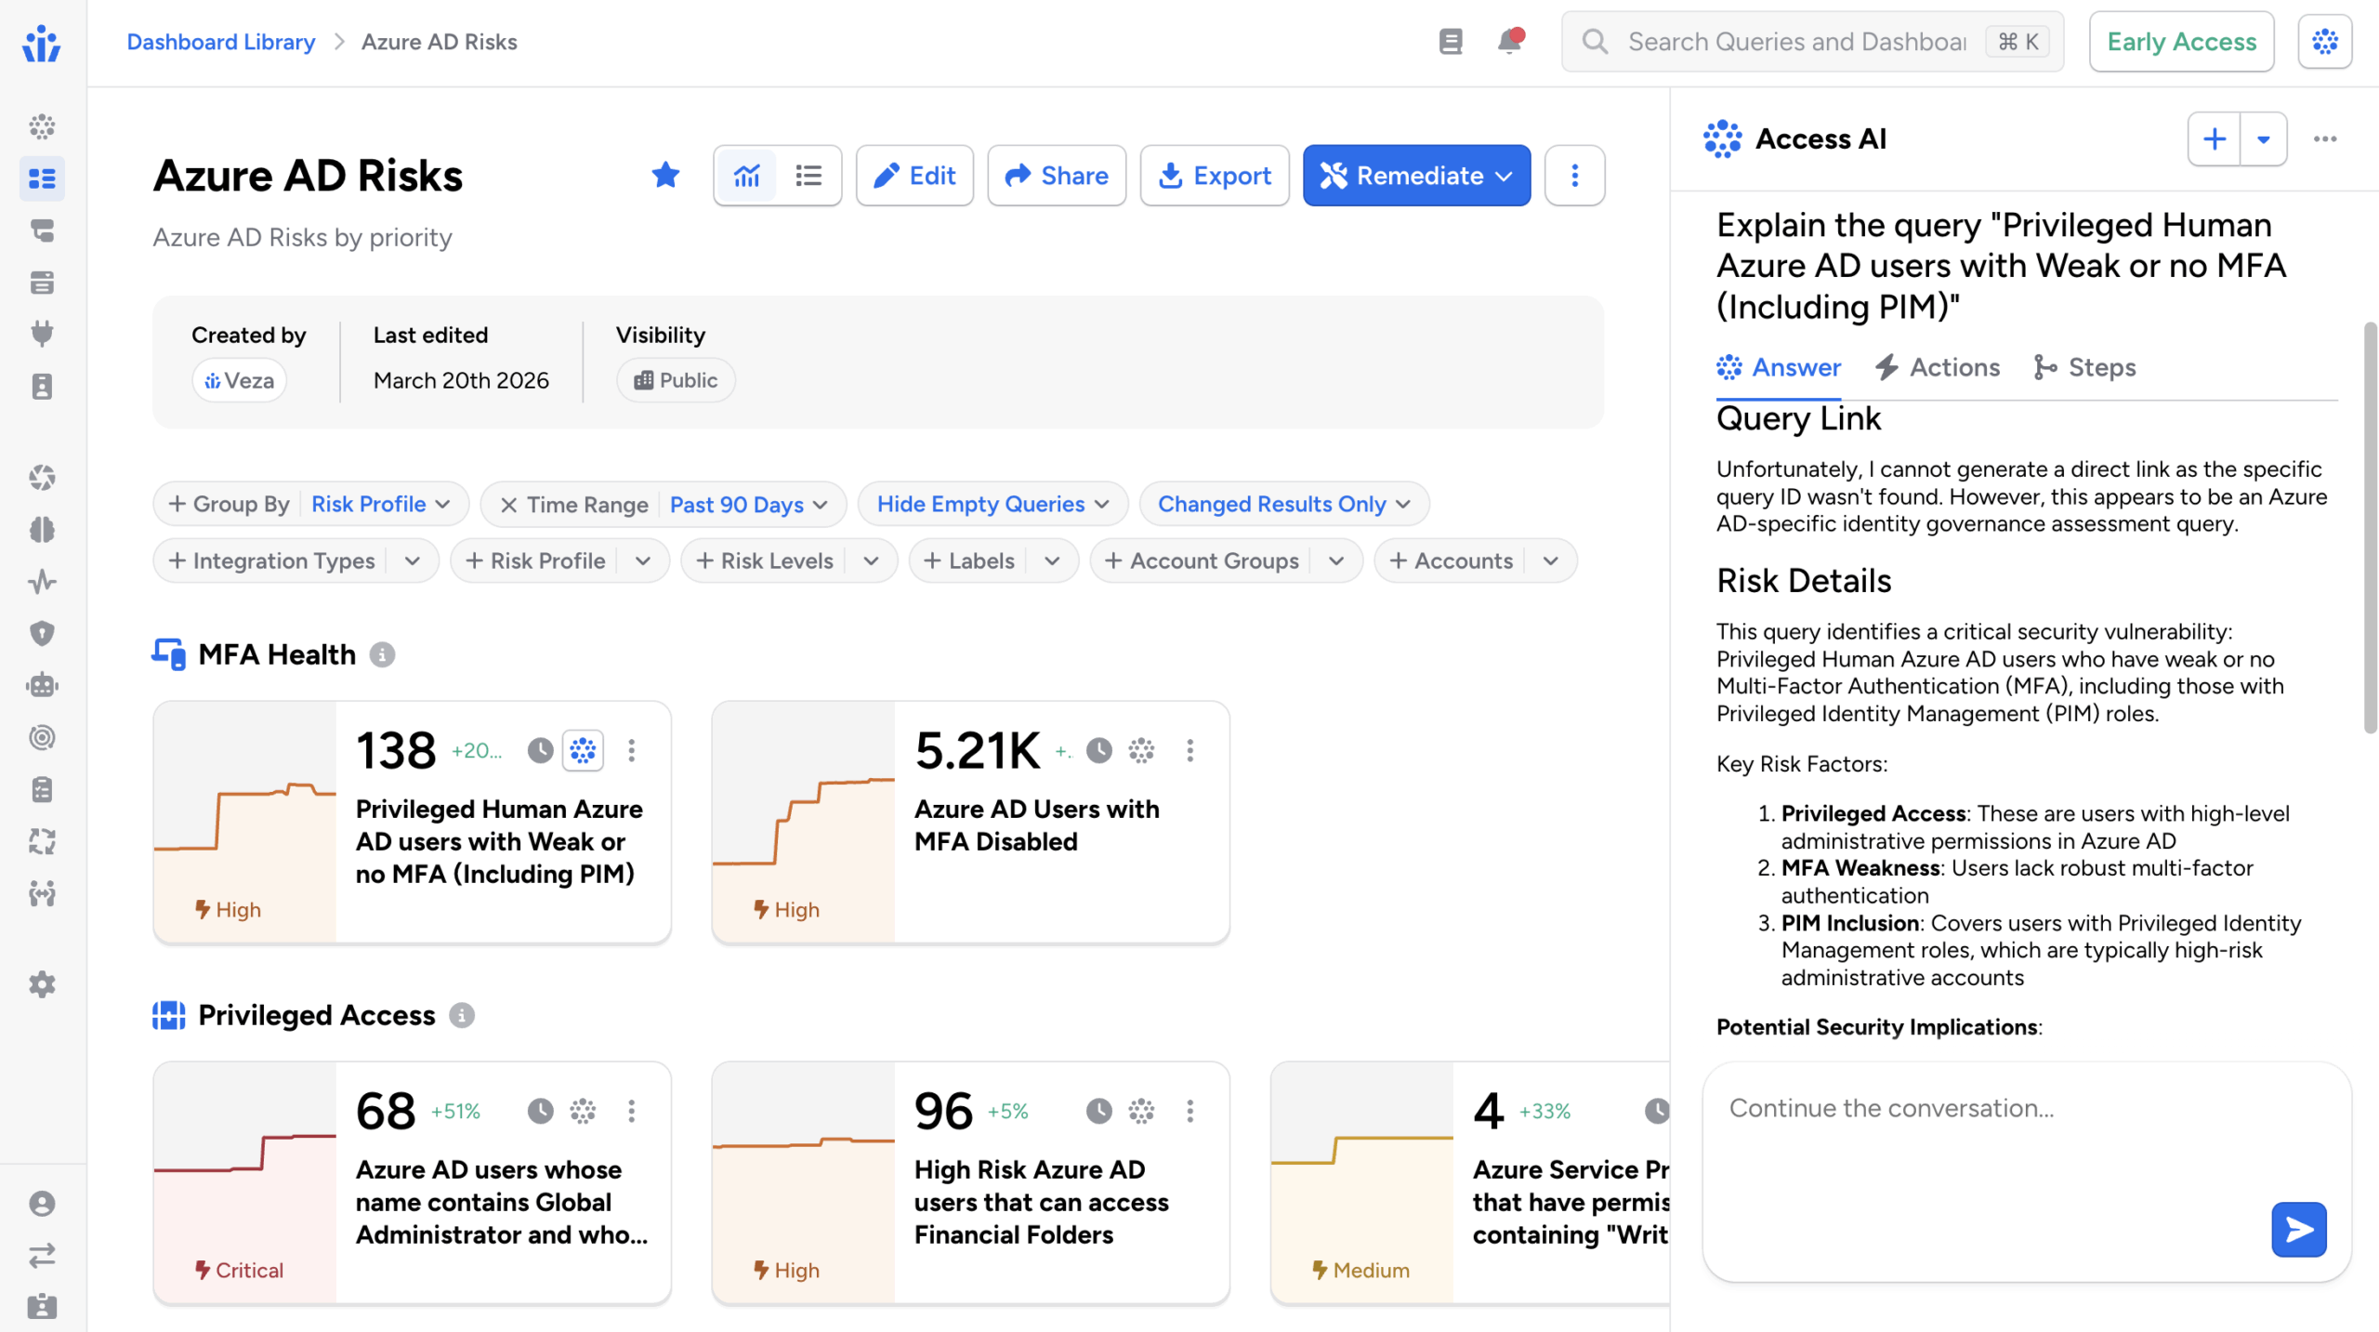The height and width of the screenshot is (1332, 2379).
Task: Switch to chart view toggle
Action: click(746, 176)
